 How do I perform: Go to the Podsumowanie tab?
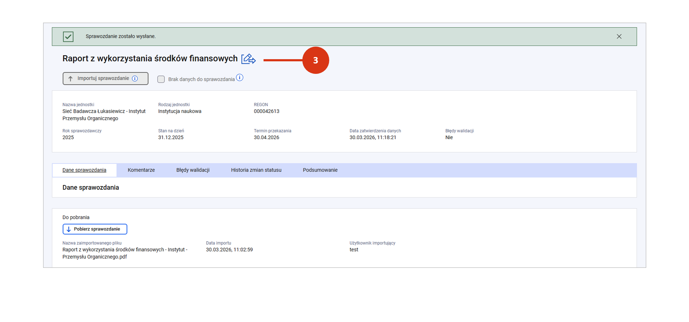pos(320,170)
